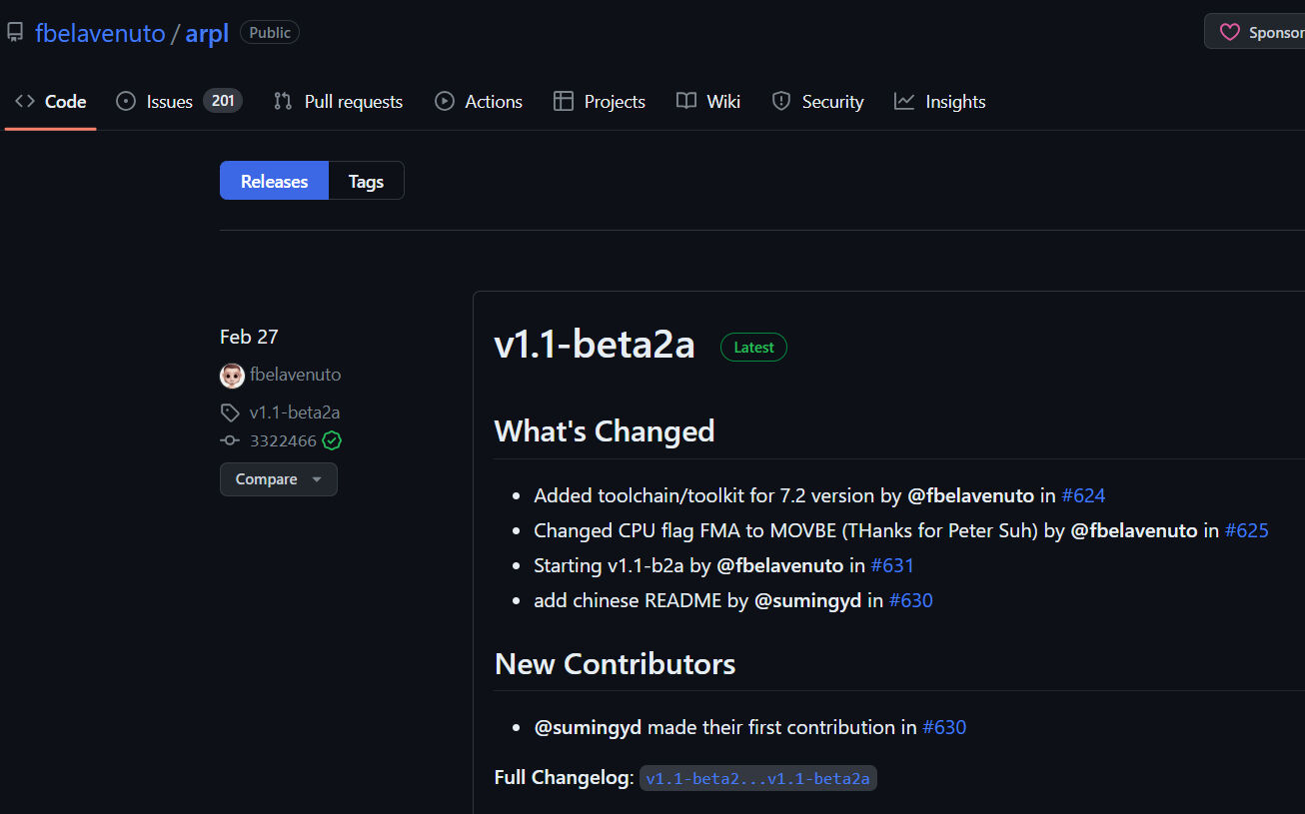Open the Security tab

pos(817,102)
